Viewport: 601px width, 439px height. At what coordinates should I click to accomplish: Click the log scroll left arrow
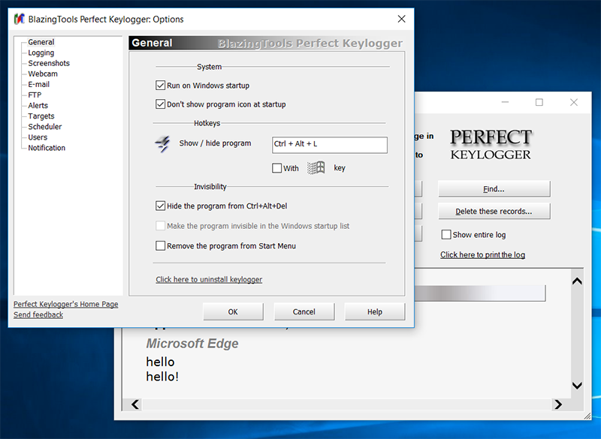(x=135, y=404)
